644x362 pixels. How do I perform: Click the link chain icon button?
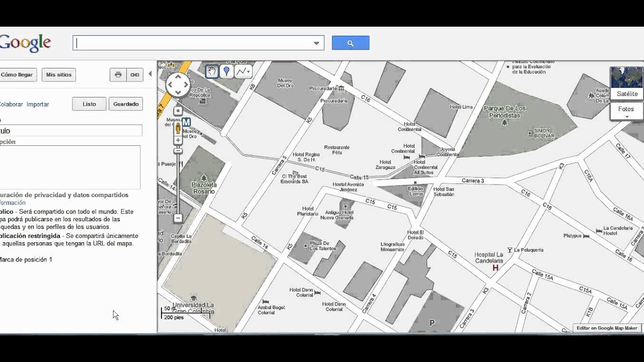click(x=135, y=75)
